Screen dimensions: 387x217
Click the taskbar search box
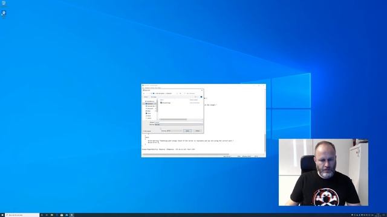[x=22, y=215]
